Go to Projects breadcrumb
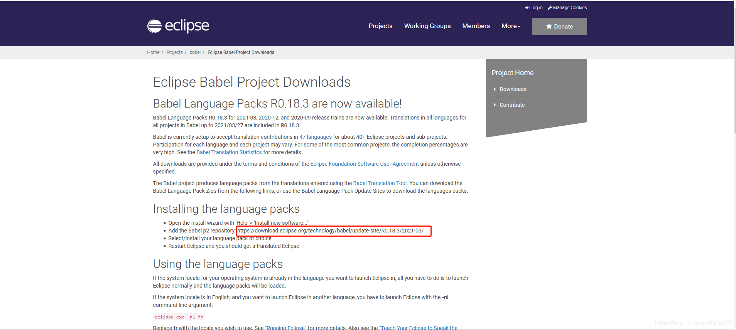The width and height of the screenshot is (736, 330). [174, 52]
